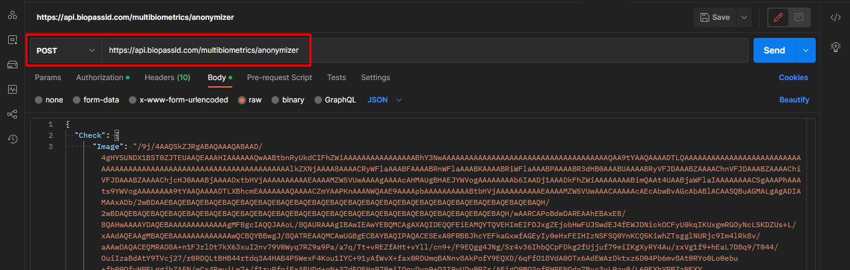Click the Send button
Viewport: 850px width, 270px height.
[x=775, y=50]
